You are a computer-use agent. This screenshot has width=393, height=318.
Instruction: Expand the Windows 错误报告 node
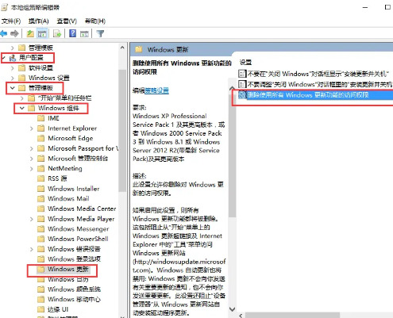32,249
